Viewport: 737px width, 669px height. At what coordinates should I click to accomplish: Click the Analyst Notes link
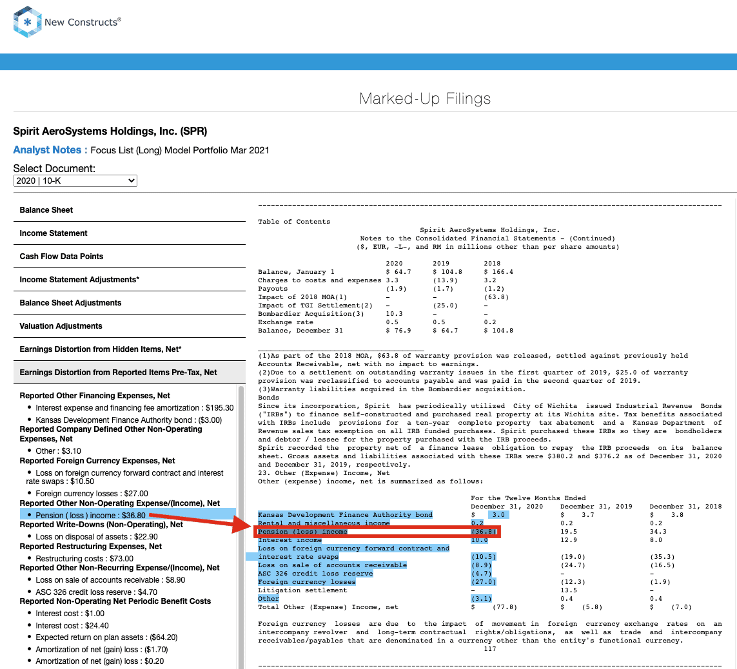click(50, 150)
